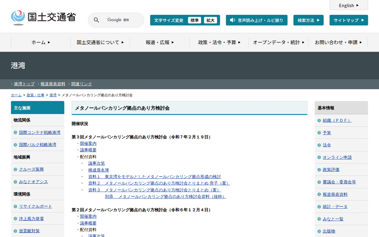Click the bullet icon beside オンライン申請
This screenshot has height=237, width=379.
(319, 158)
